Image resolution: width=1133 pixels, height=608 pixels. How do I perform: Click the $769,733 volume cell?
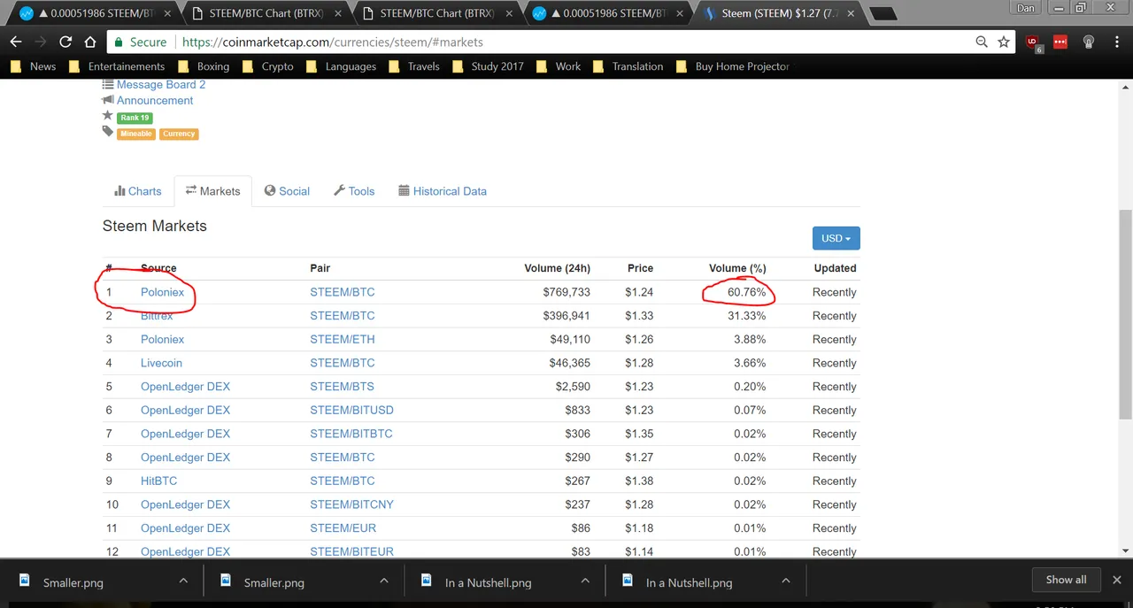click(x=566, y=292)
